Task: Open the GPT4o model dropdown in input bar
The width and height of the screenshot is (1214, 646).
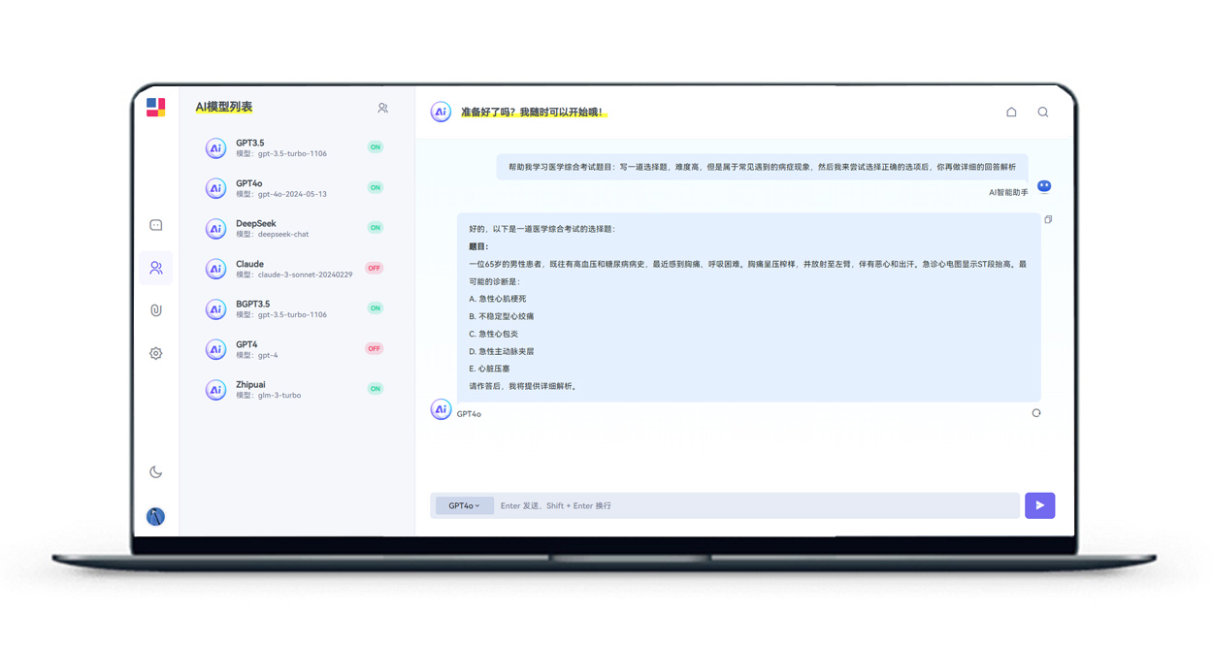Action: click(x=464, y=505)
